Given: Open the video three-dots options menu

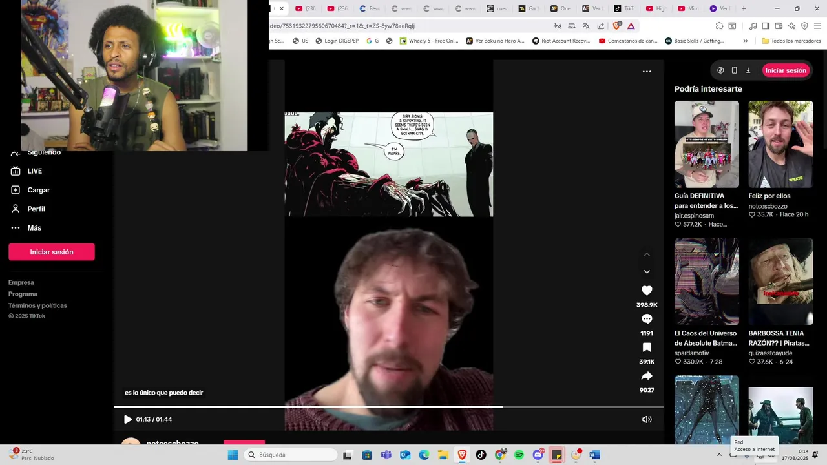Looking at the screenshot, I should pyautogui.click(x=647, y=72).
